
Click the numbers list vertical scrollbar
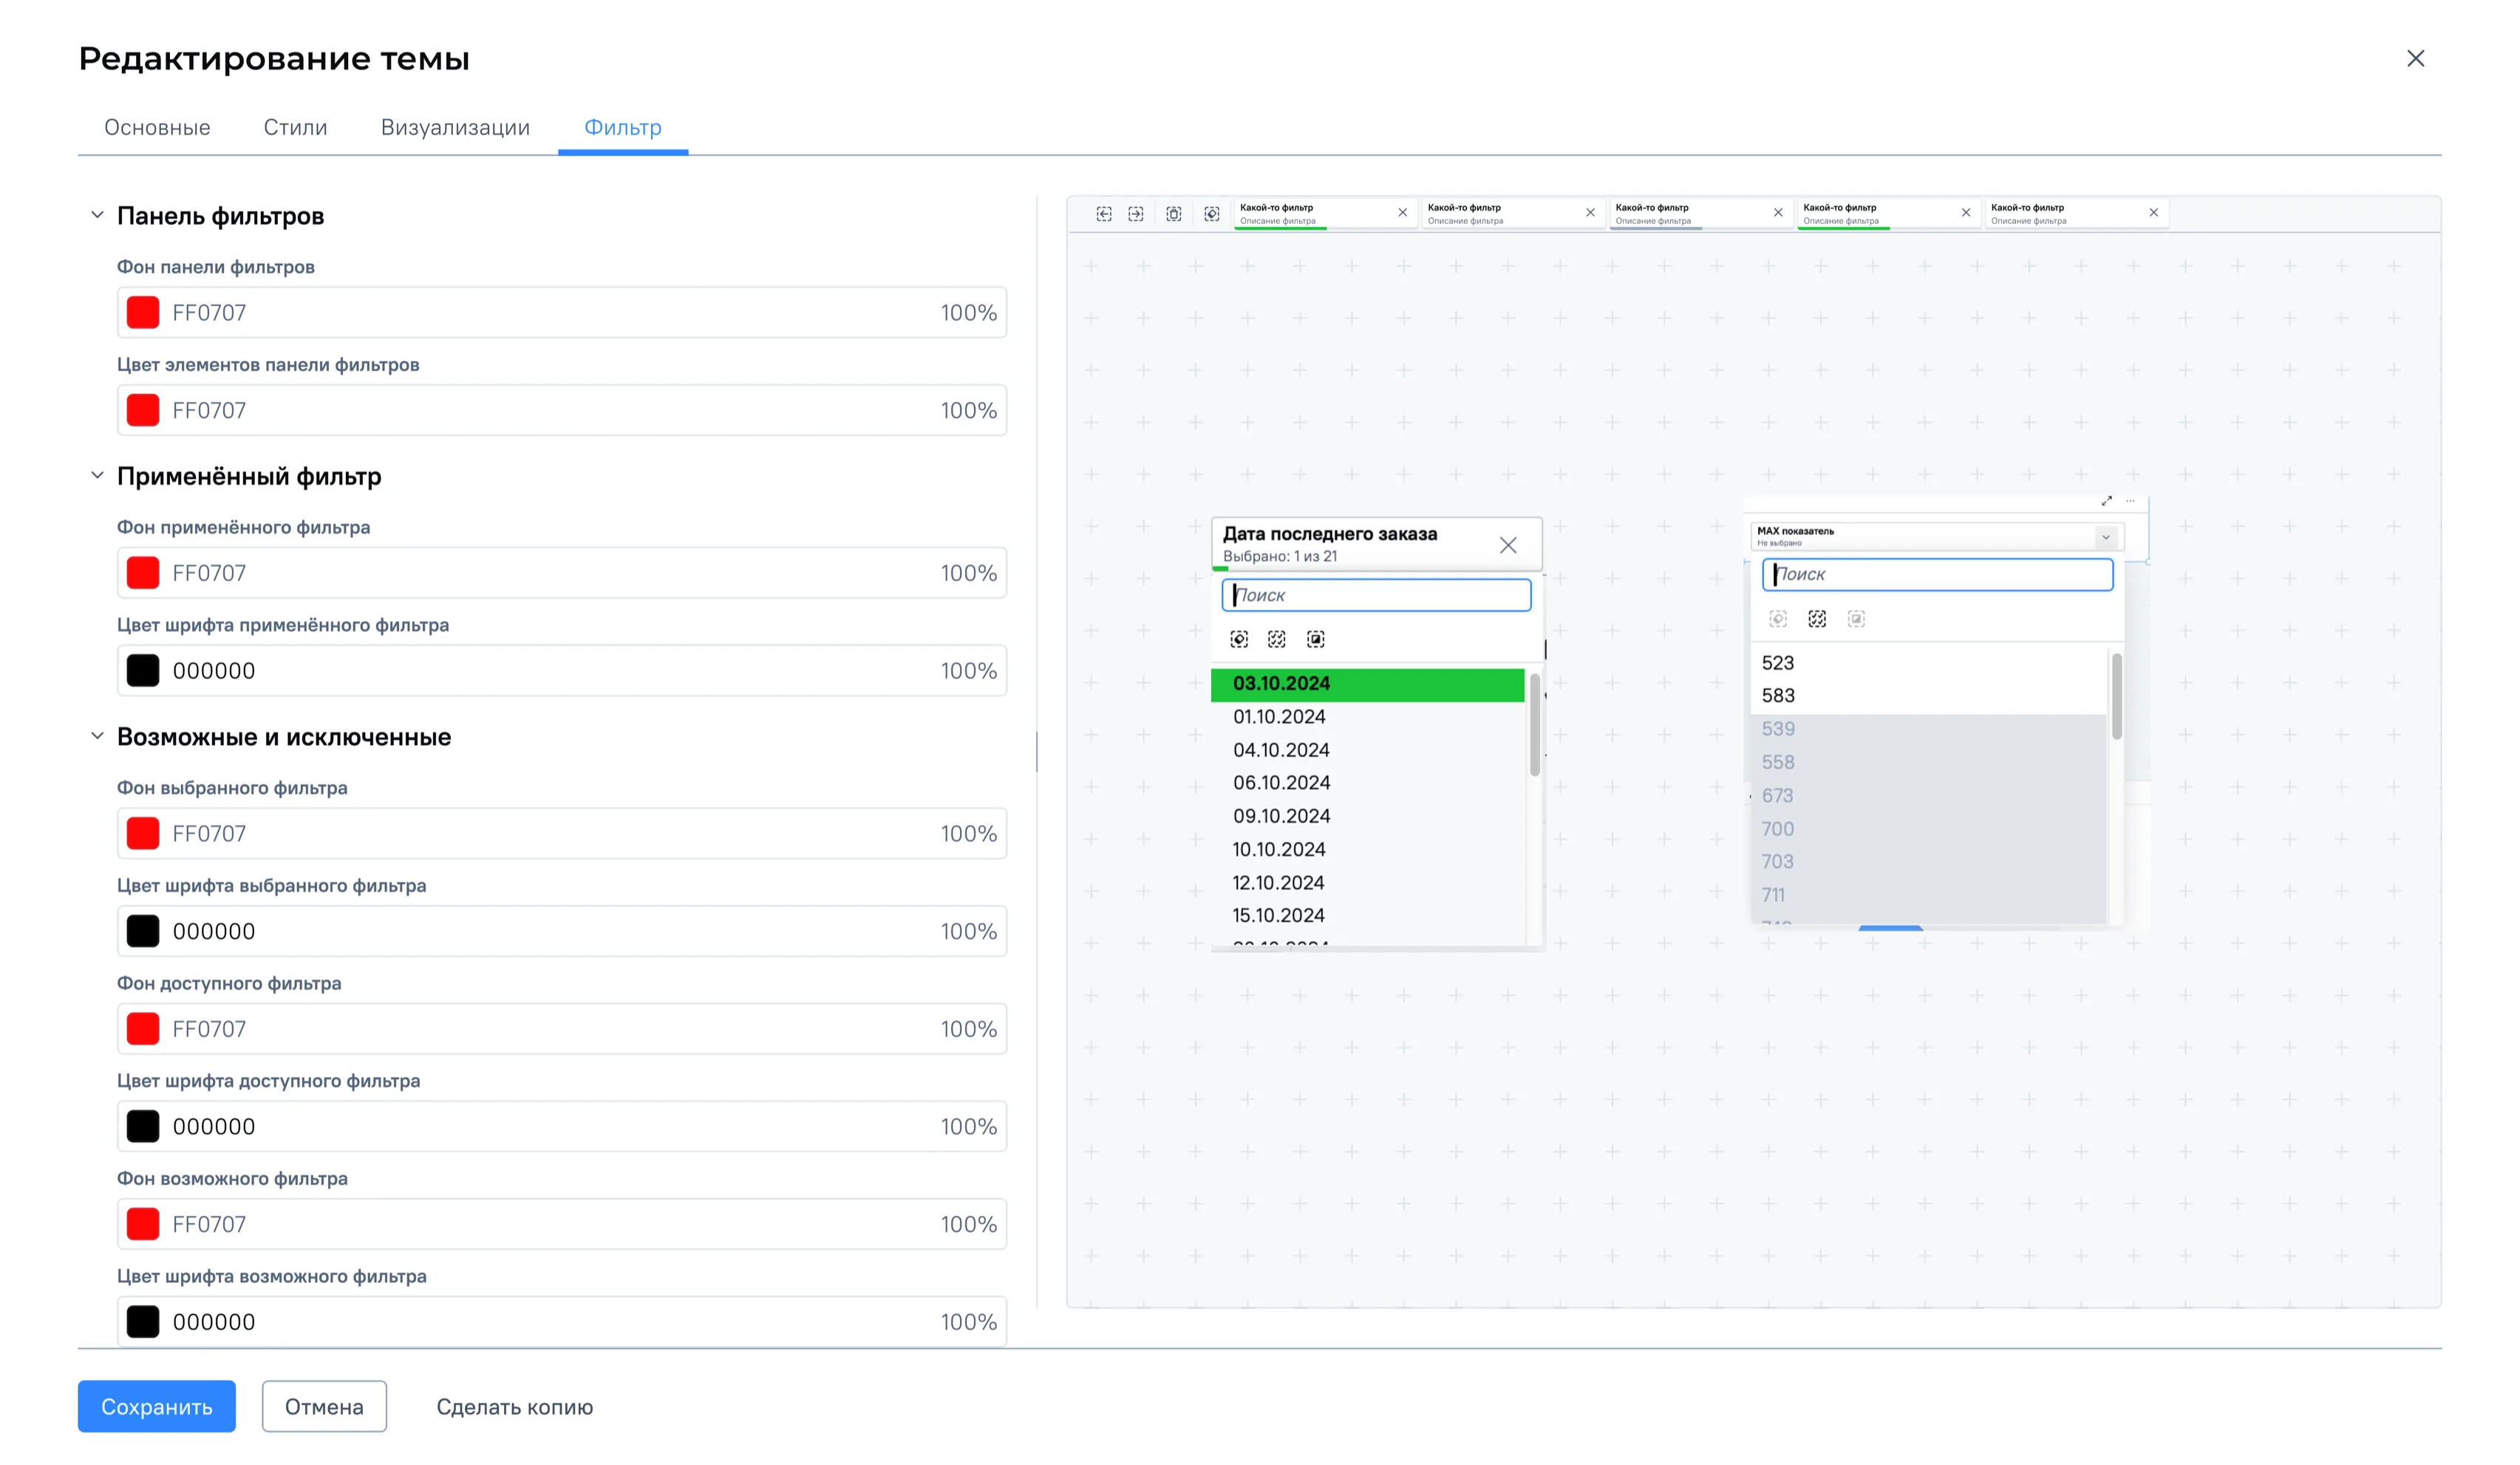2116,696
